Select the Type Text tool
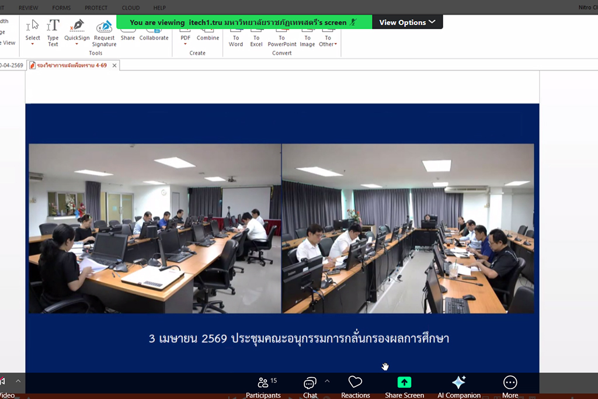This screenshot has width=598, height=399. tap(53, 33)
